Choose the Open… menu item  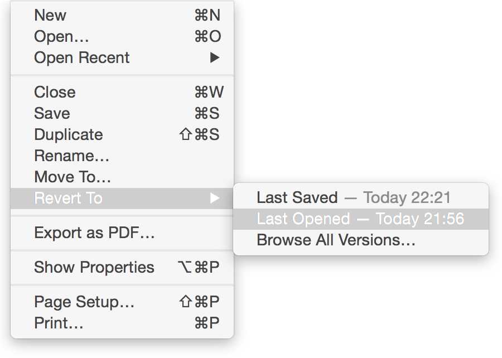(x=122, y=36)
